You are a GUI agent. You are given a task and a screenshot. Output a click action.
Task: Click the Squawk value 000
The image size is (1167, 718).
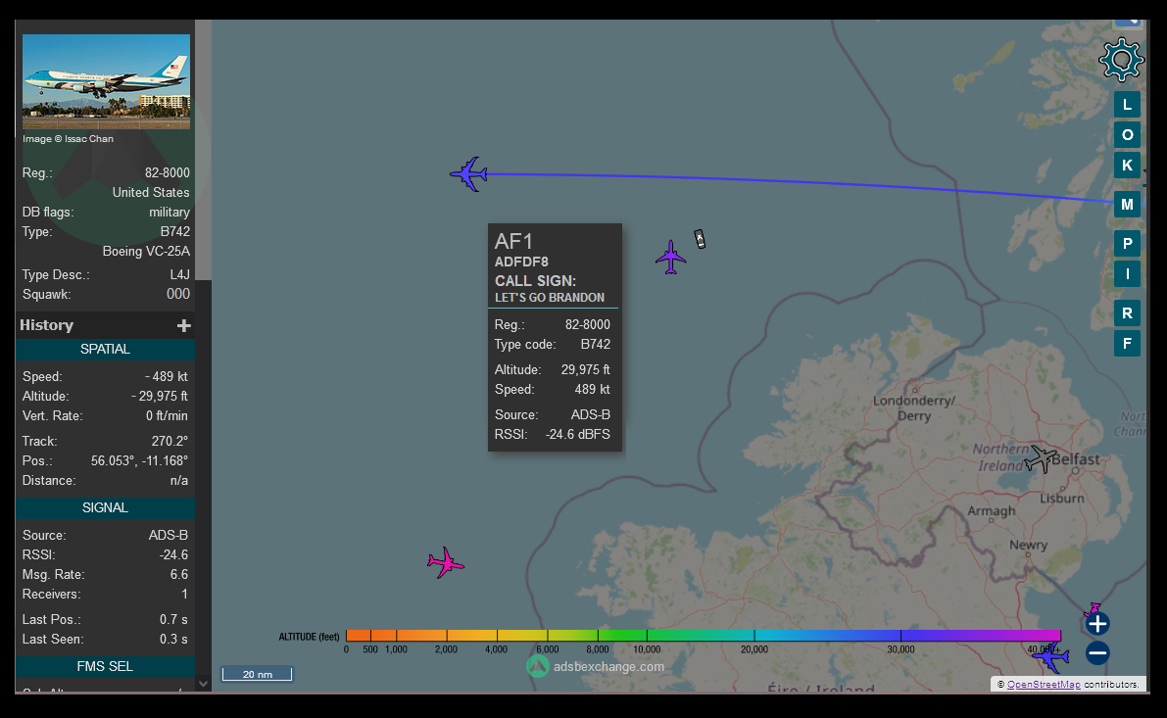point(178,294)
